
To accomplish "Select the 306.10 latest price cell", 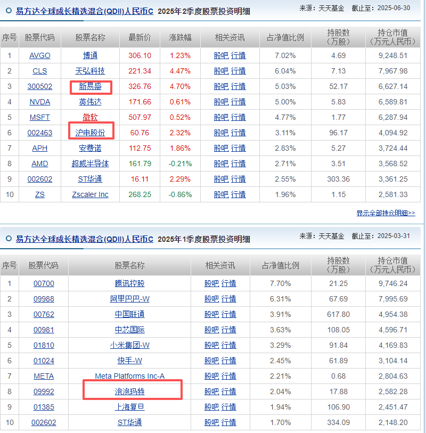I will click(x=140, y=55).
